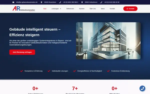Select Kontakt in the navigation menu

pos(112,9)
